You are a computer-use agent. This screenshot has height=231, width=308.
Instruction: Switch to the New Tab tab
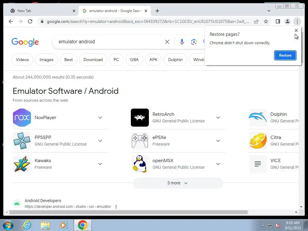[x=41, y=11]
